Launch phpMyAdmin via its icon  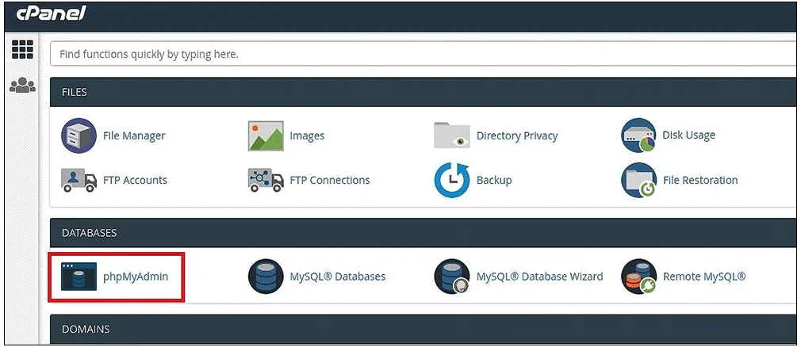click(79, 276)
